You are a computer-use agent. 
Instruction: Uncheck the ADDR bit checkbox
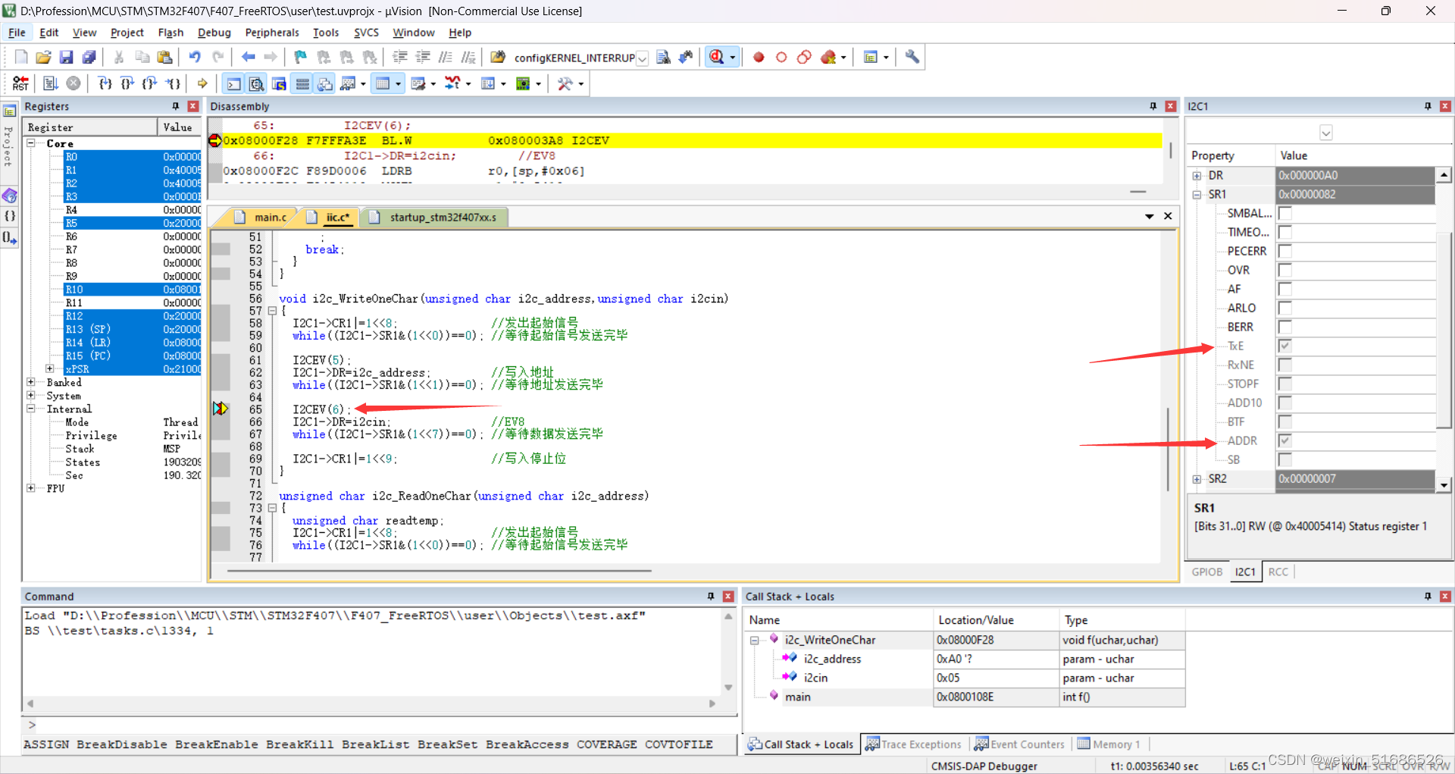pos(1285,440)
